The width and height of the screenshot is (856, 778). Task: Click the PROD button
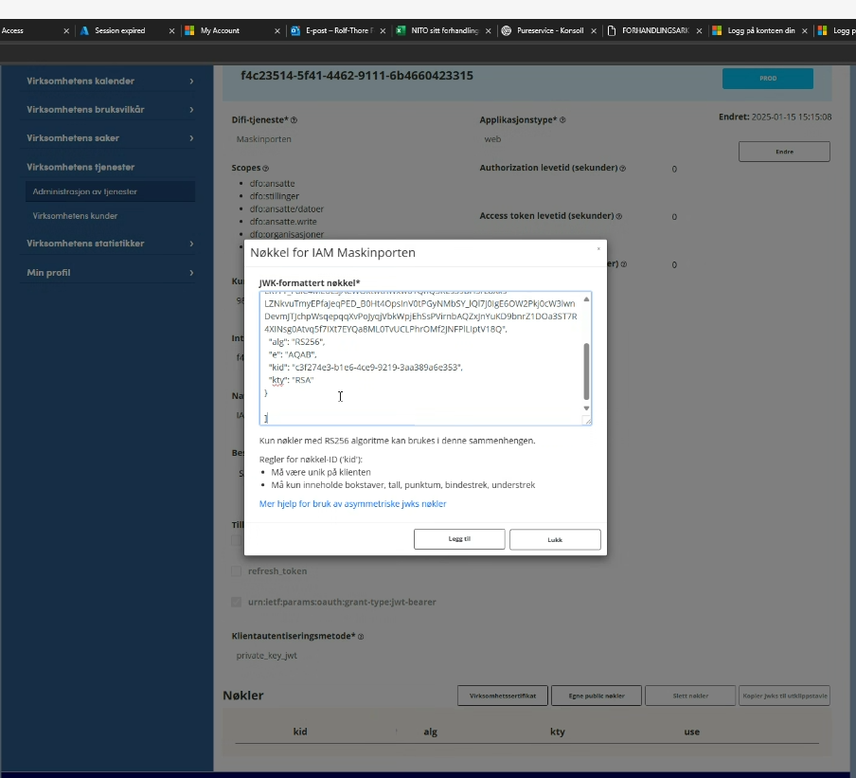pos(768,78)
